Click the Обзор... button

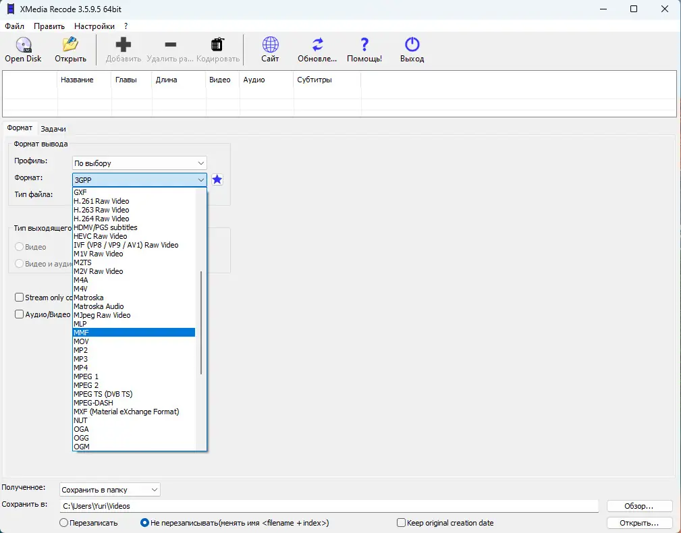[x=638, y=506]
